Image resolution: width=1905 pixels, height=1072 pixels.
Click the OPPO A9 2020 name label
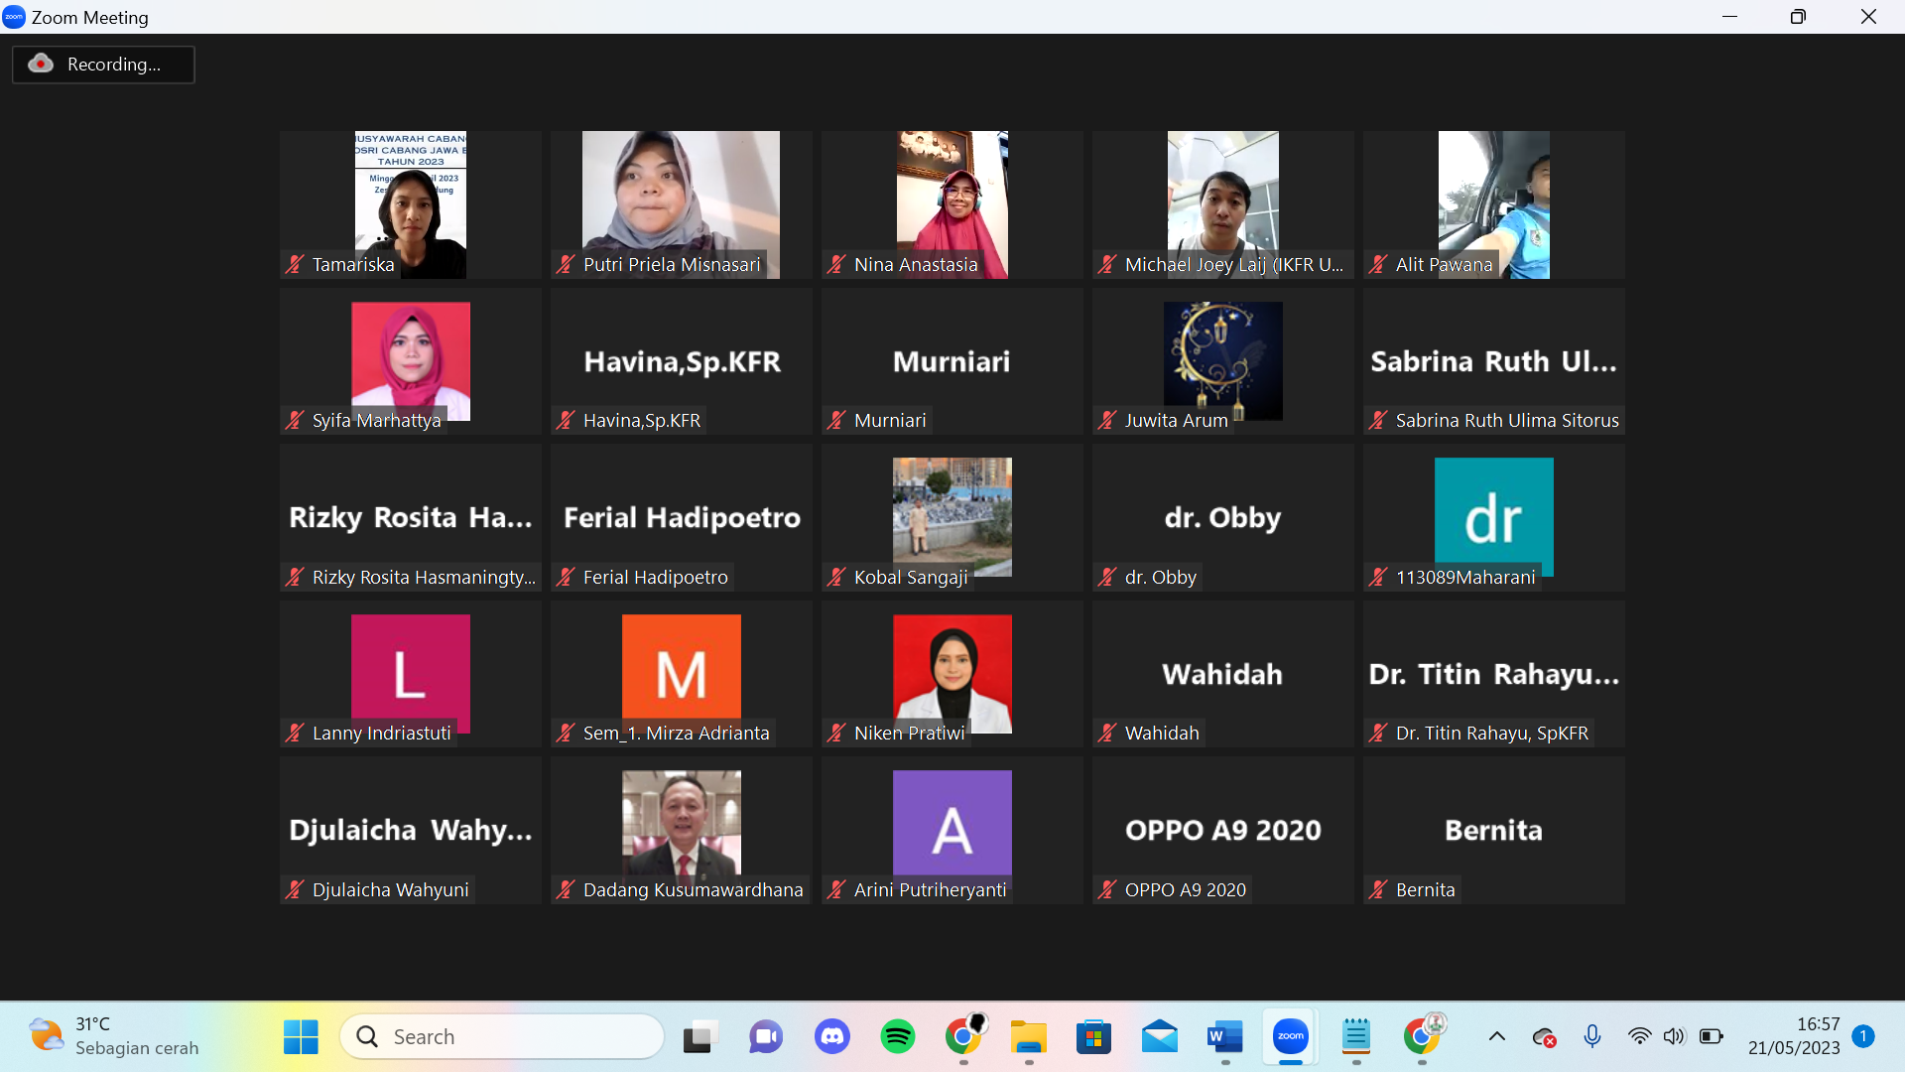click(x=1185, y=889)
